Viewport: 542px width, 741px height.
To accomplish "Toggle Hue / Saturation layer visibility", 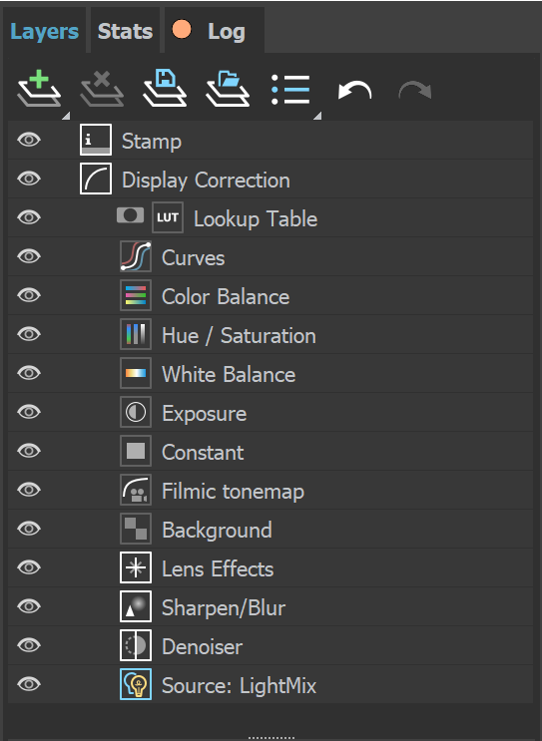I will tap(29, 334).
